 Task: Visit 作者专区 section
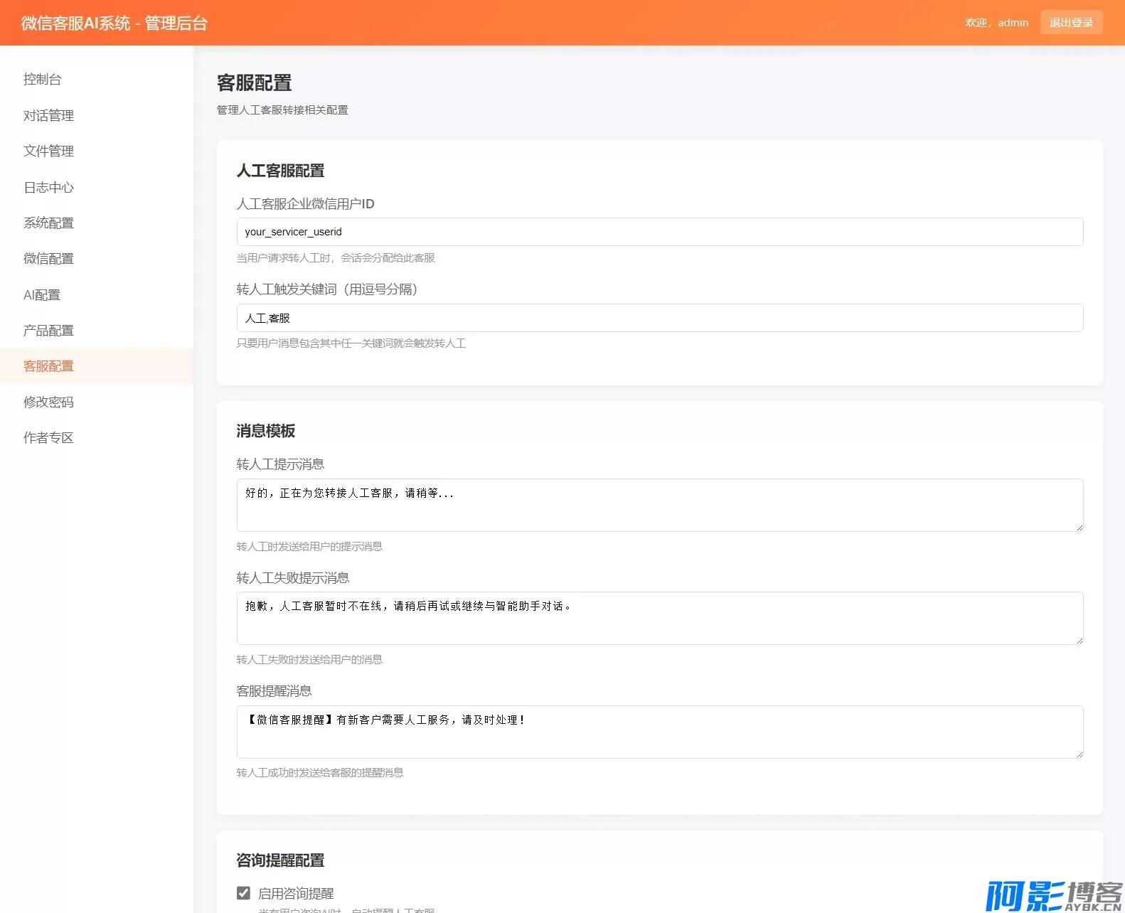tap(48, 438)
